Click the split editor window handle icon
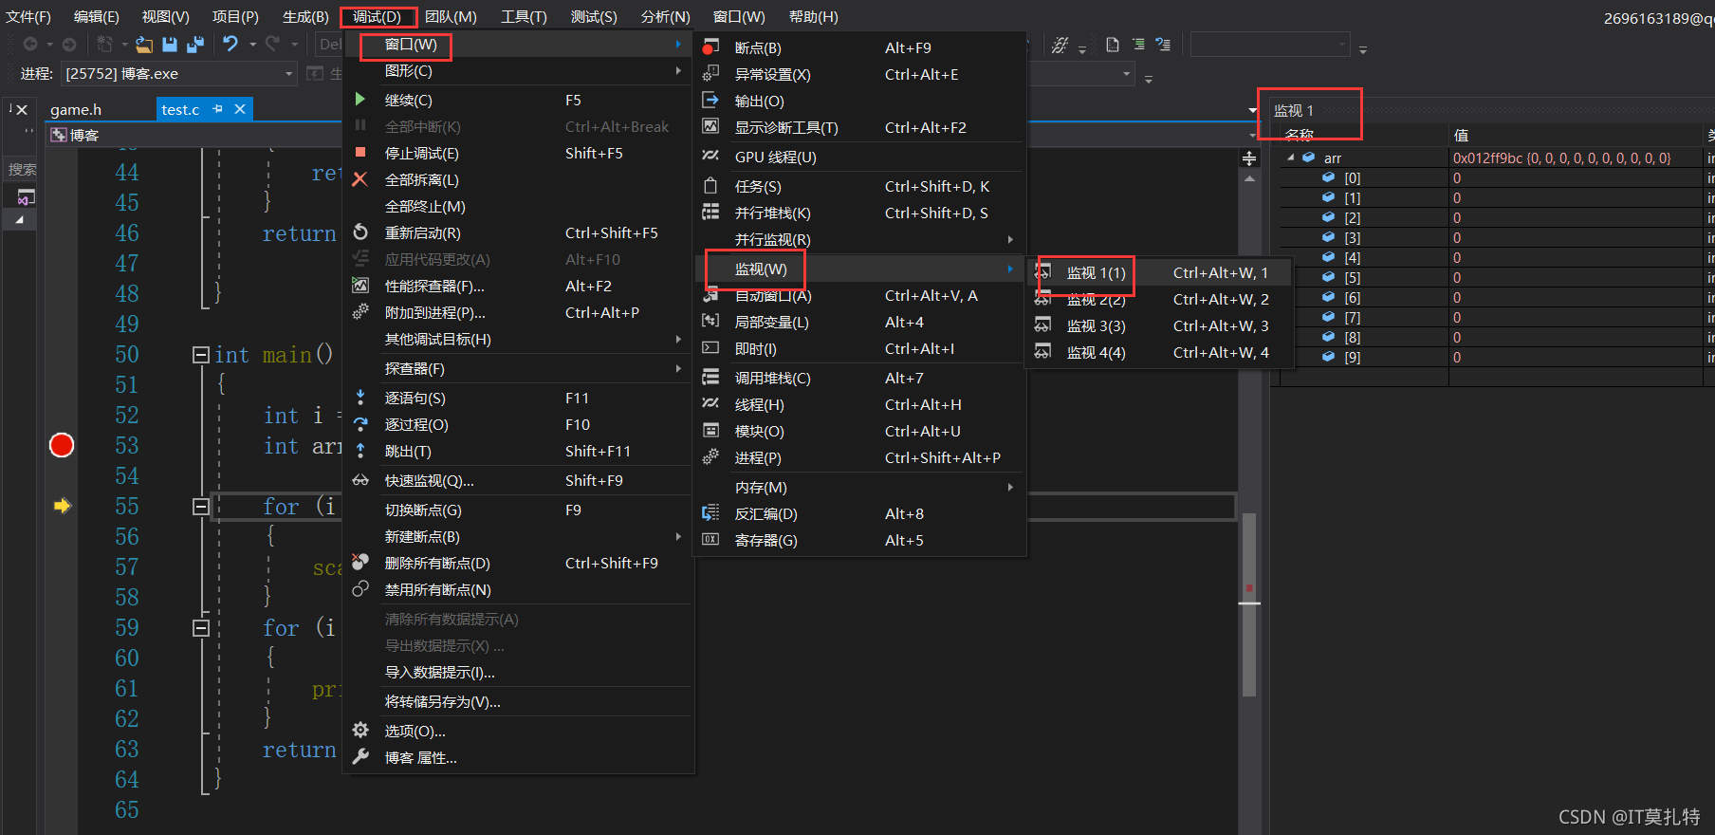1715x835 pixels. pos(1249,158)
